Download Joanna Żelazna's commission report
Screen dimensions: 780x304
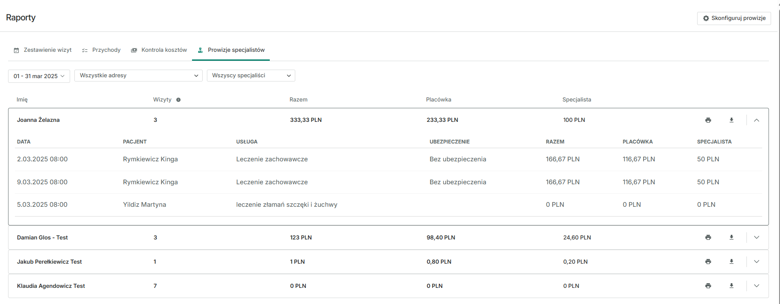pos(731,120)
